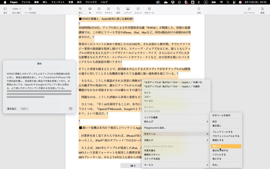
Task: Open the ファイル menu
Action: pos(26,2)
